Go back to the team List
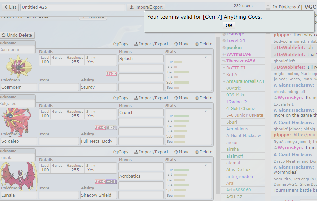317x201 pixels. tap(10, 7)
